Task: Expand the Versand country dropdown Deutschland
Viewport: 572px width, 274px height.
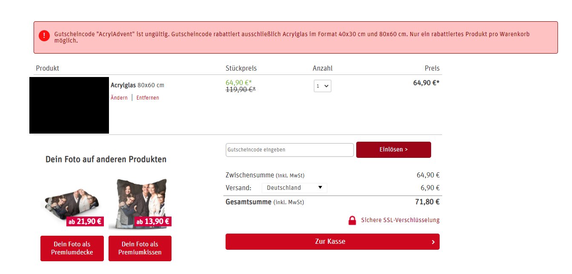Action: (295, 188)
